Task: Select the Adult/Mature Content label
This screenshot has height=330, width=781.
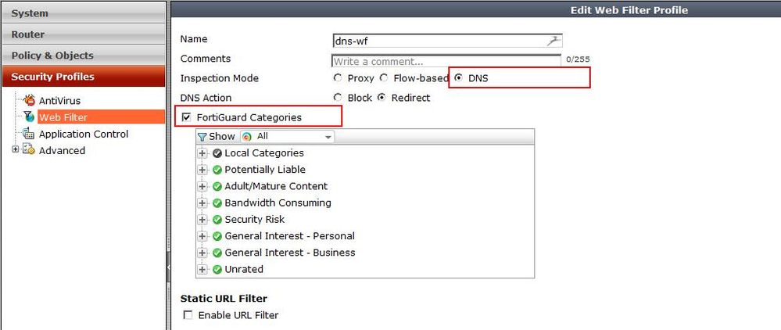Action: tap(276, 186)
